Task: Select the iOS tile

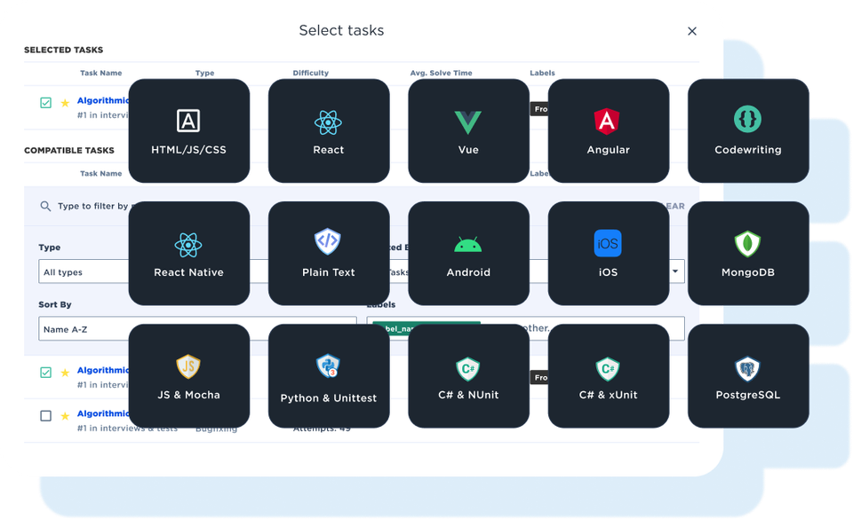Action: pyautogui.click(x=608, y=253)
